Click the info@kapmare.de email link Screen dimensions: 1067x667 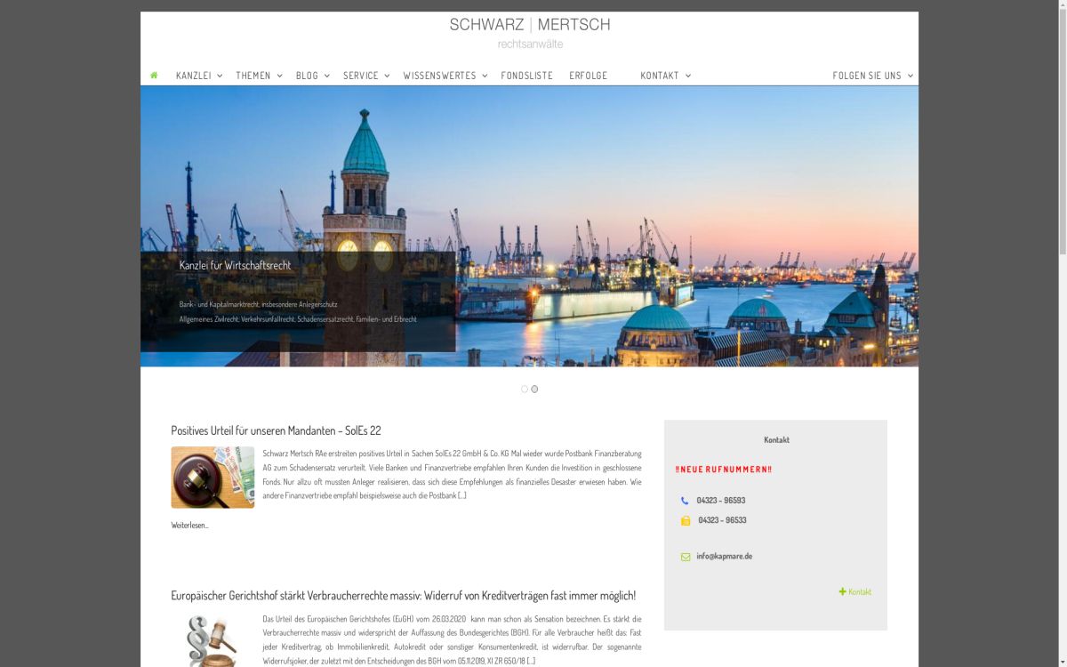coord(725,555)
